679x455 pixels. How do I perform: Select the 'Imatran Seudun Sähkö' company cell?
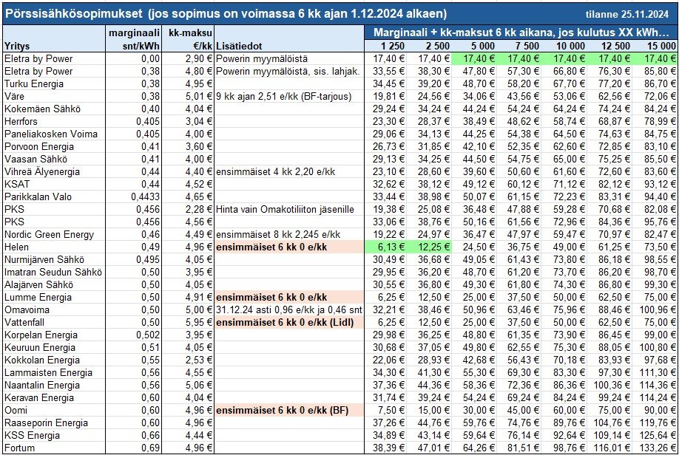[53, 272]
